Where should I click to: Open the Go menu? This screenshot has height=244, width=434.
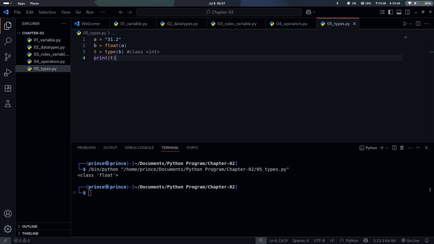coord(78,12)
